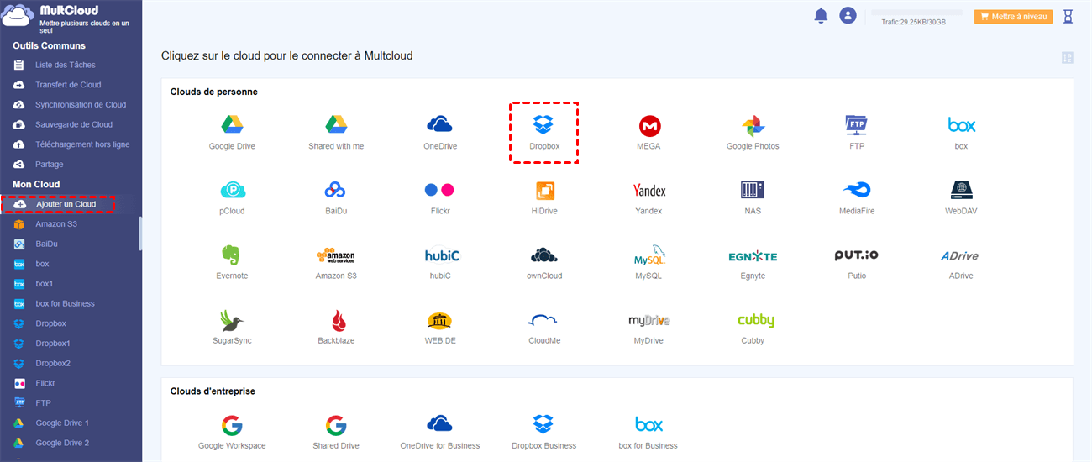1092x462 pixels.
Task: Connect a MySQL database
Action: (648, 262)
